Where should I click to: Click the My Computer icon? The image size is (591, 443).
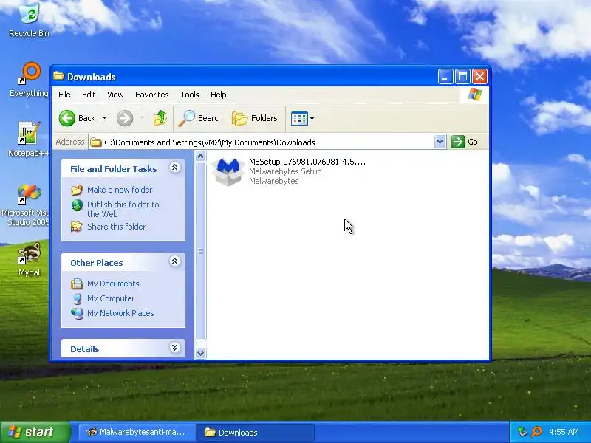pos(77,298)
